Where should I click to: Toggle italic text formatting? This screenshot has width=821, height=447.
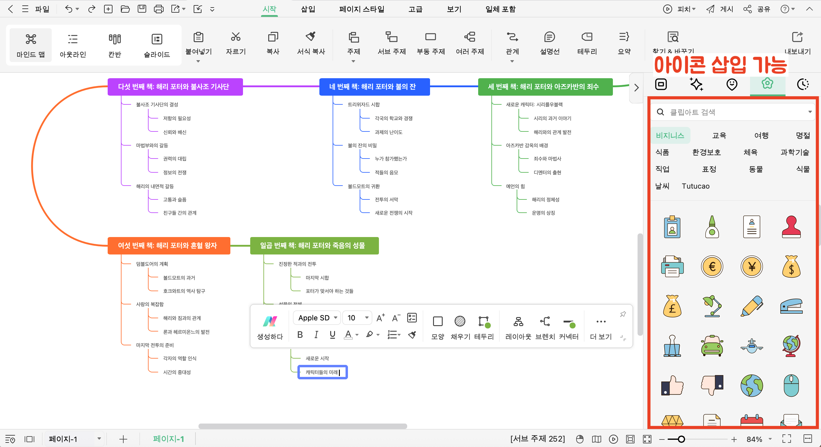(316, 334)
